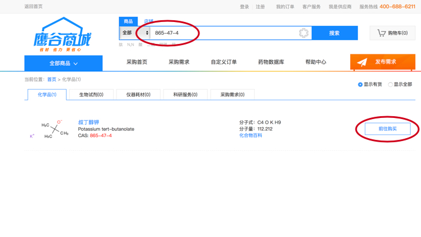This screenshot has height=237, width=421.
Task: Open the 科研服务(0) tab
Action: [x=185, y=94]
